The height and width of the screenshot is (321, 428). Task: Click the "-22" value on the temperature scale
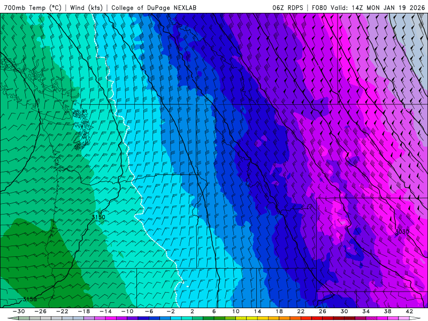[x=62, y=311]
